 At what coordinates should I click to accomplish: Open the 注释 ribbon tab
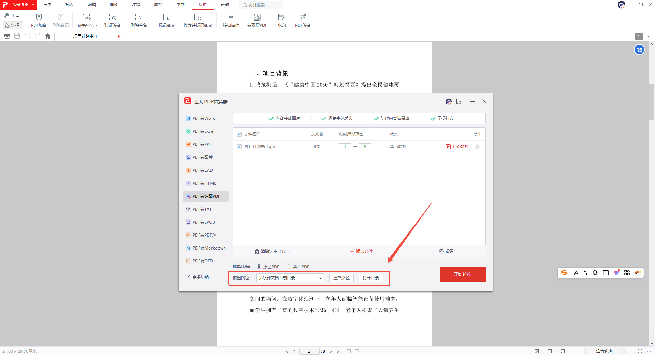(x=136, y=5)
